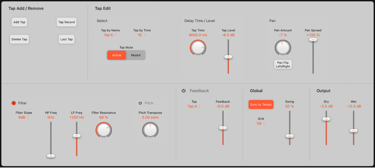Click Pan Flip Left/Right

pos(283,64)
